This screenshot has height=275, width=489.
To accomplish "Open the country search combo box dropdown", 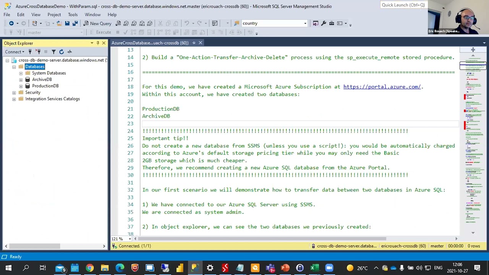I will coord(305,23).
